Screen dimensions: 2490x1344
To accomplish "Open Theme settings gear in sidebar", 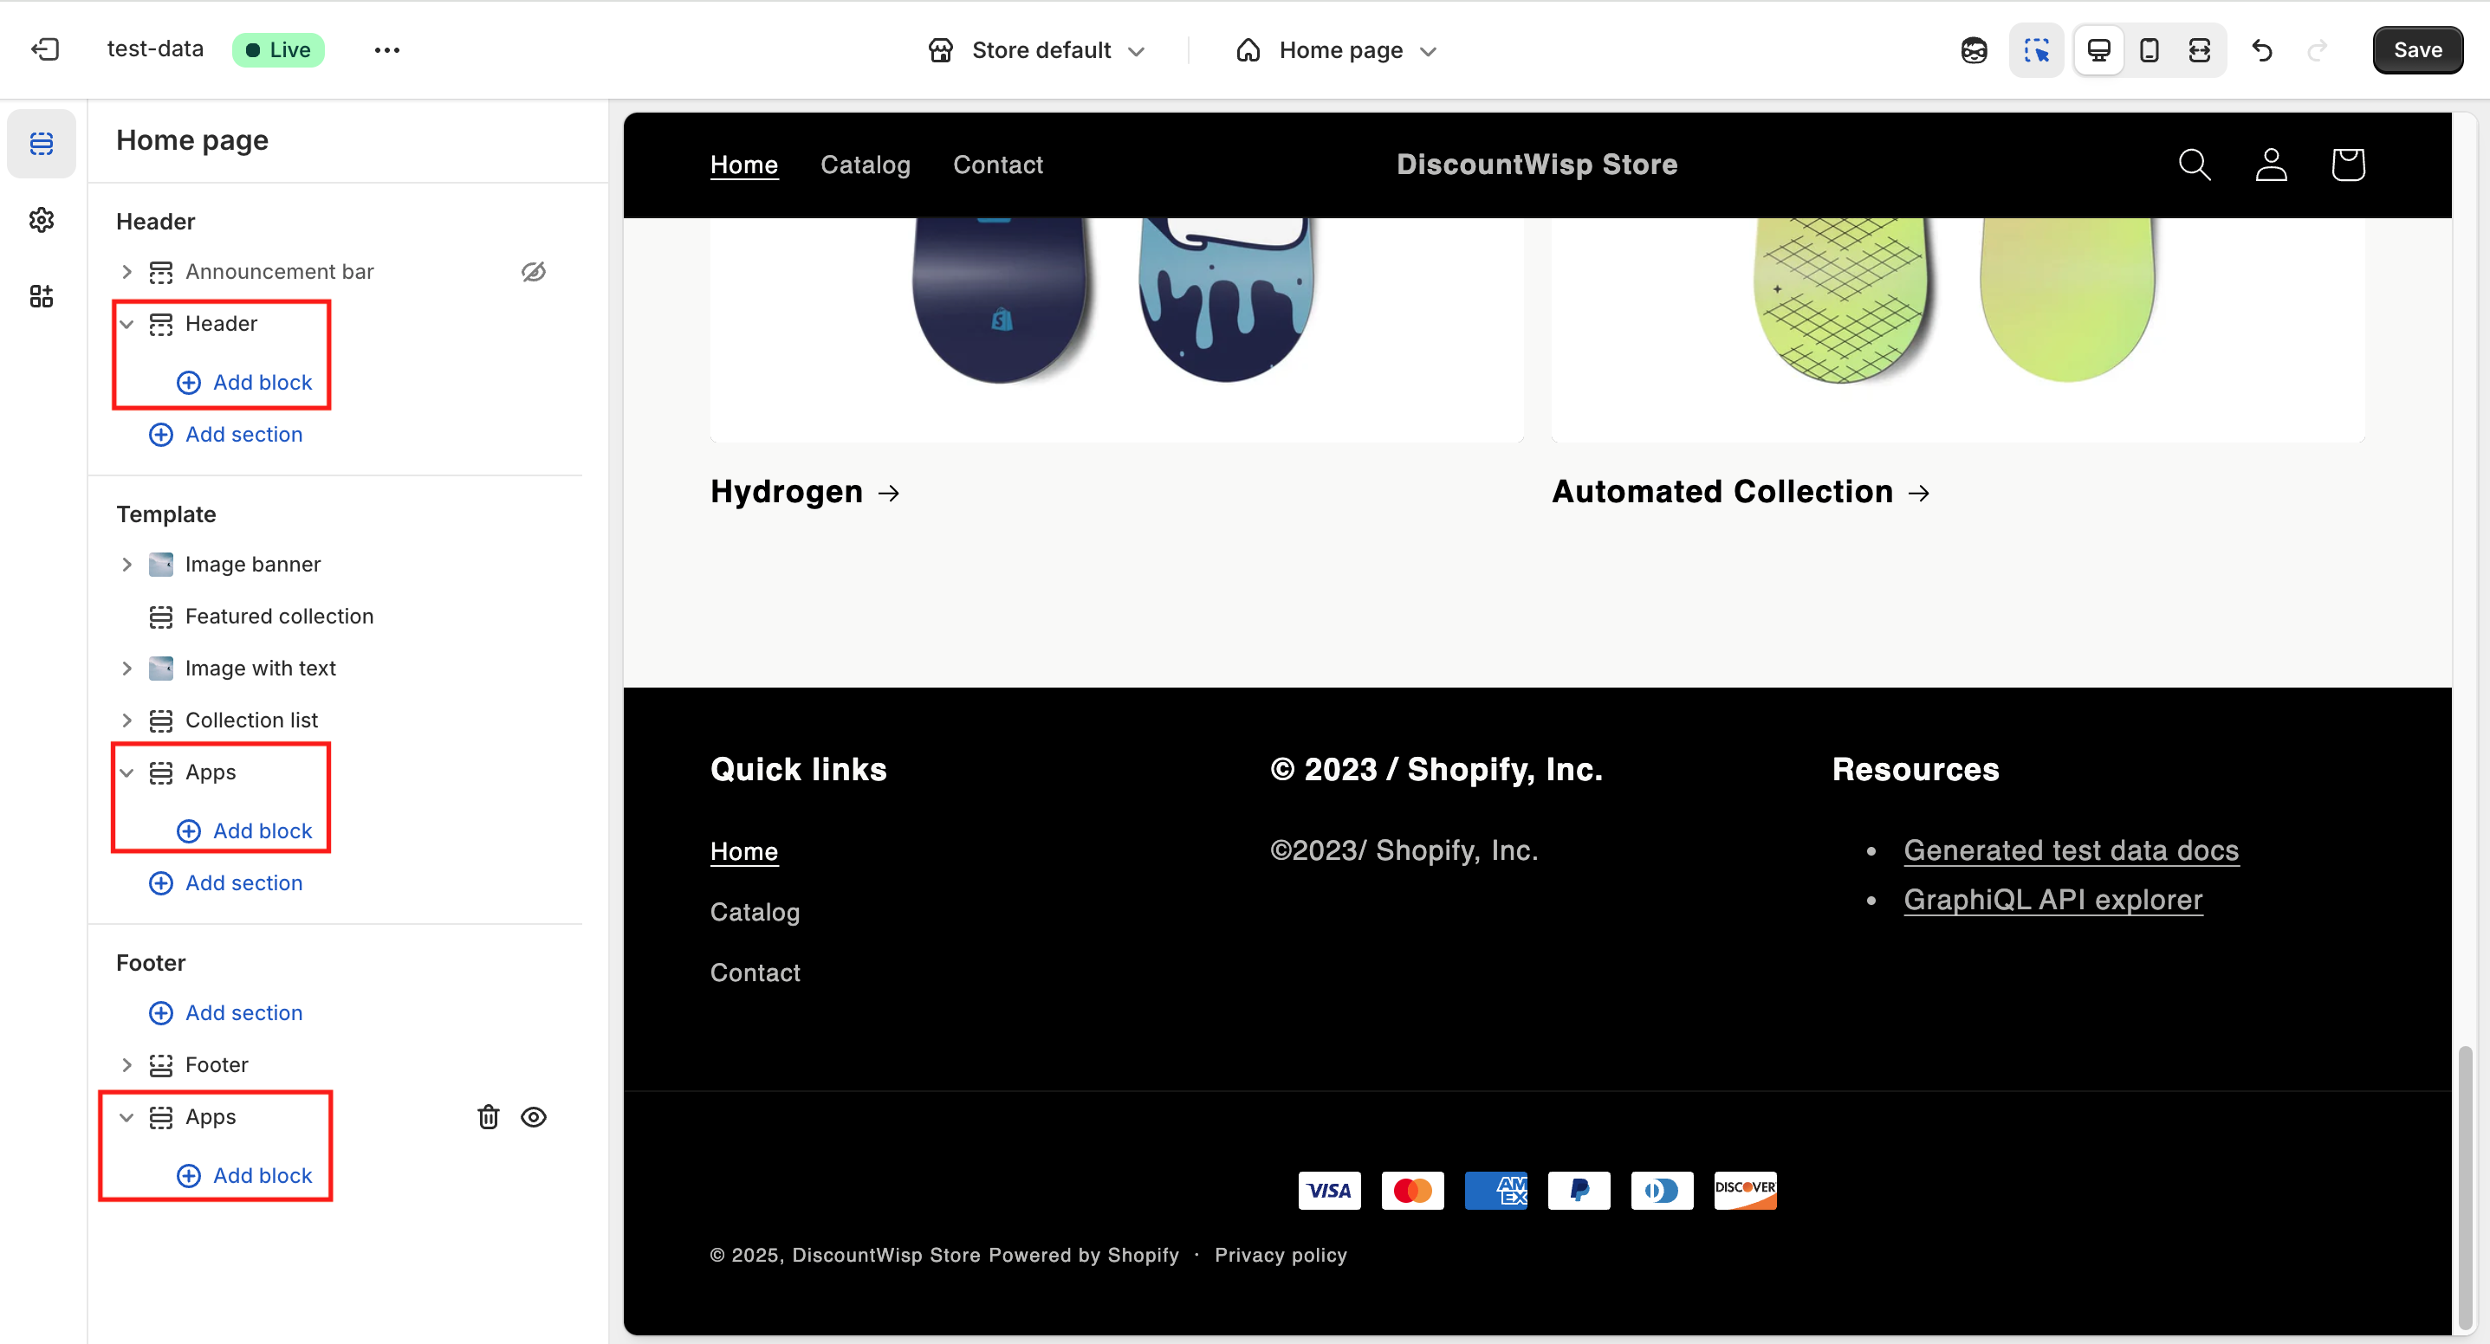I will tap(42, 219).
